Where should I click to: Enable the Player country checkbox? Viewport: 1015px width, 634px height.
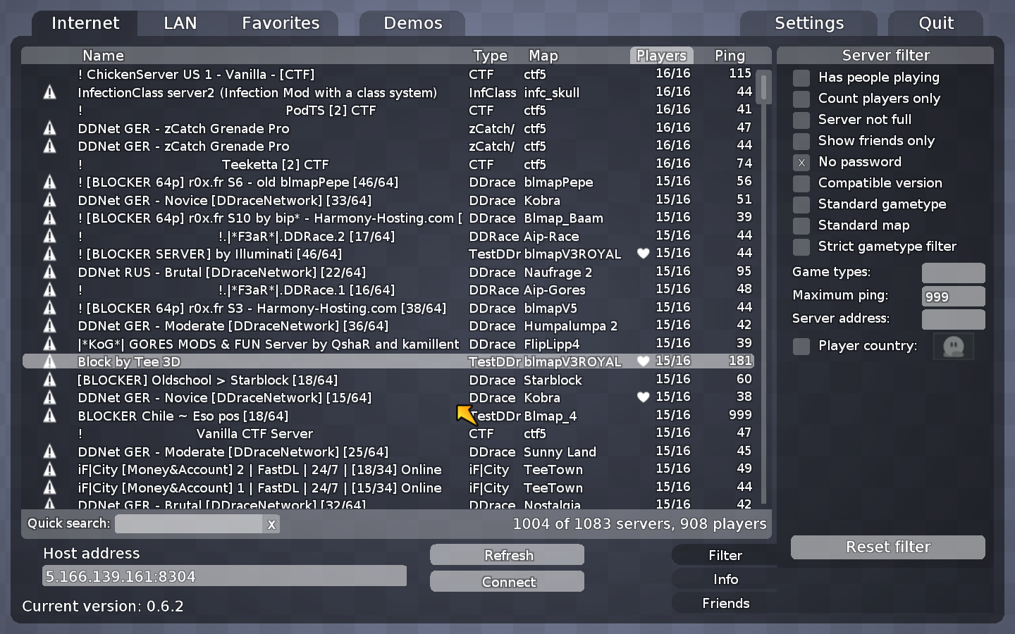tap(801, 346)
